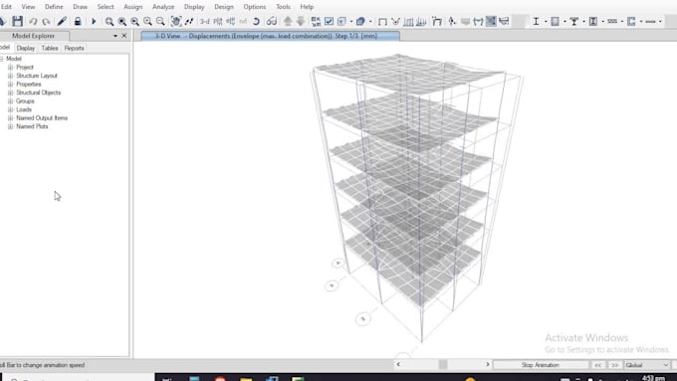Click the C-shaped design toolbar icon
Image resolution: width=677 pixels, height=381 pixels.
tap(631, 21)
